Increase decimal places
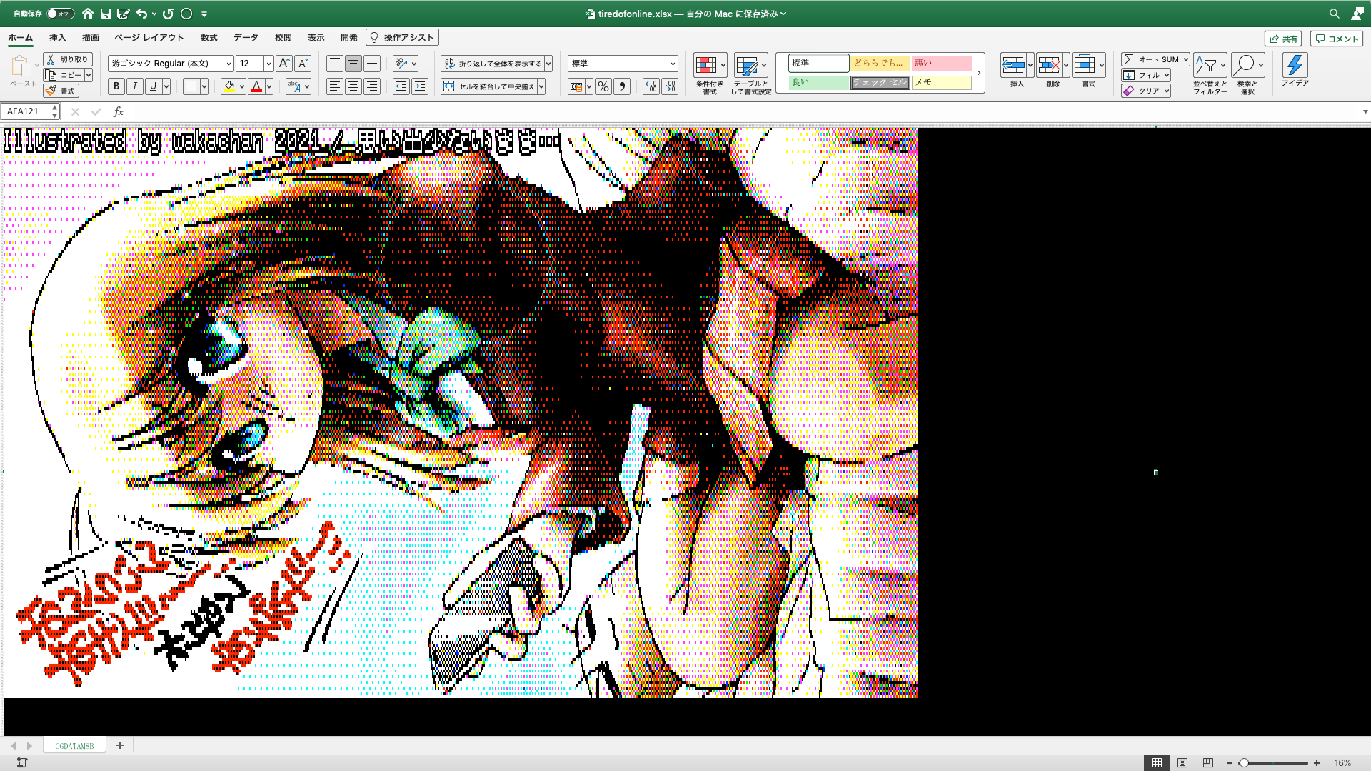This screenshot has width=1371, height=771. 651,86
